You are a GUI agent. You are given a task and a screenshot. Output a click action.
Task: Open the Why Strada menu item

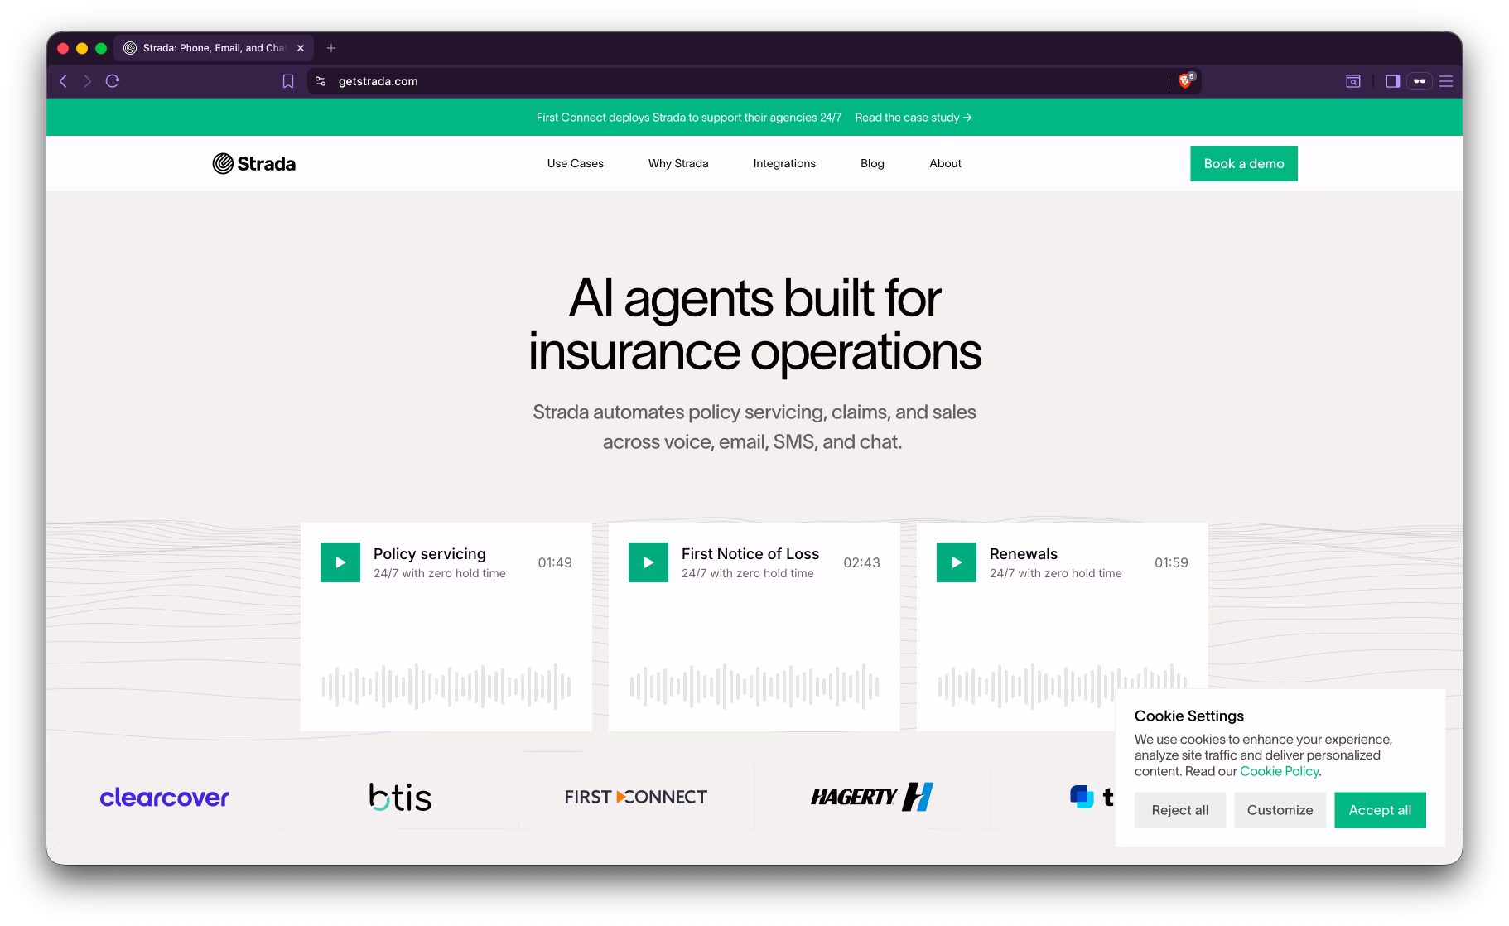click(x=678, y=163)
